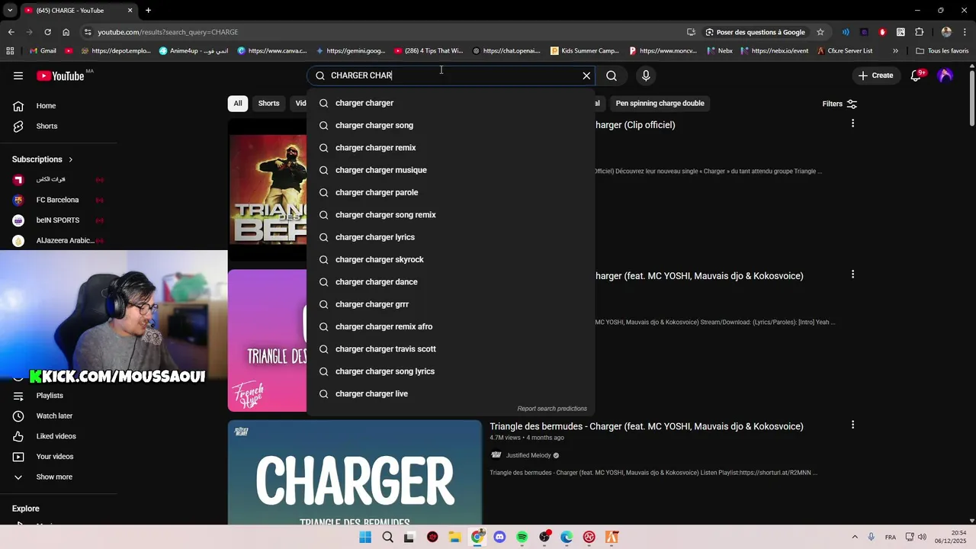Select the All filter chip
Image resolution: width=976 pixels, height=549 pixels.
(238, 104)
